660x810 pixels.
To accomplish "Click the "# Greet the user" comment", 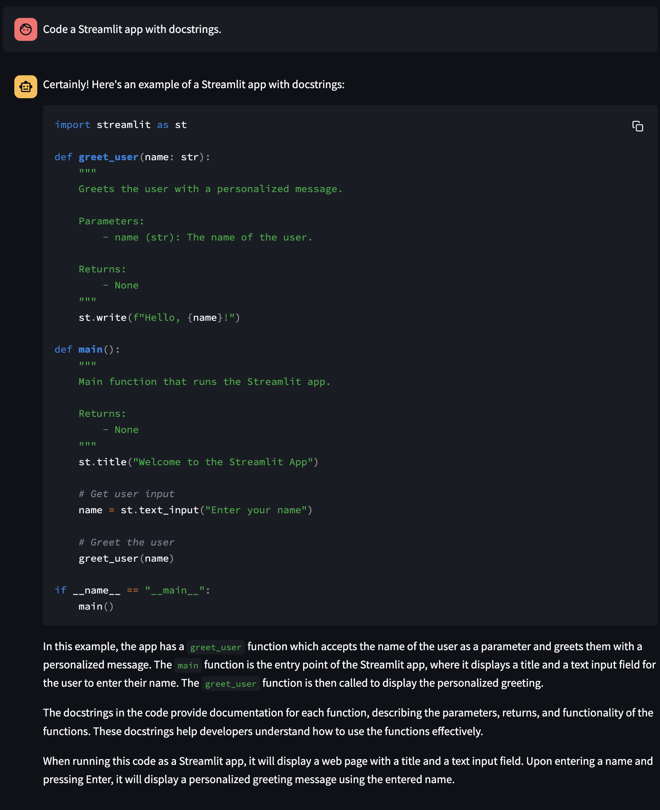I will pyautogui.click(x=126, y=542).
